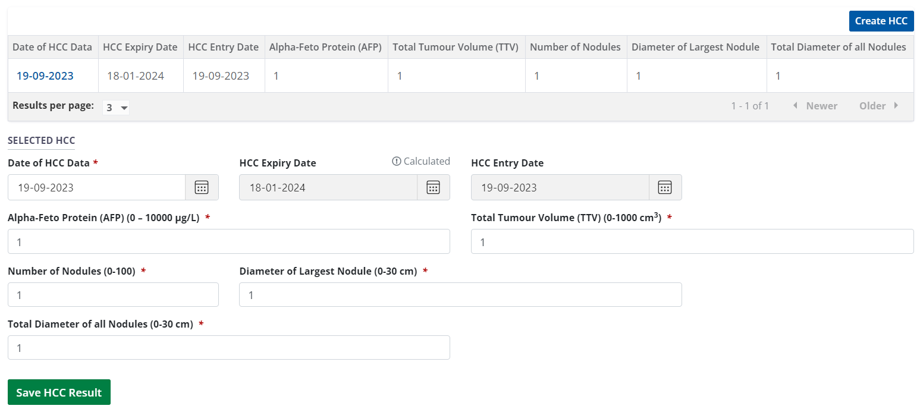The height and width of the screenshot is (412, 920).
Task: Focus the Alpha-Feto Protein (AFP) input
Action: (228, 241)
